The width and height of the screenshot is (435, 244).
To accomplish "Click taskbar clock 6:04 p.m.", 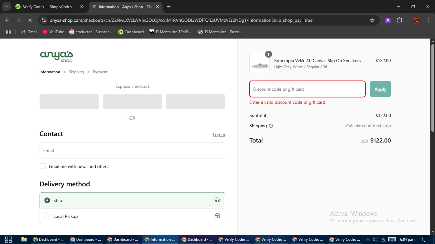I will 407,239.
